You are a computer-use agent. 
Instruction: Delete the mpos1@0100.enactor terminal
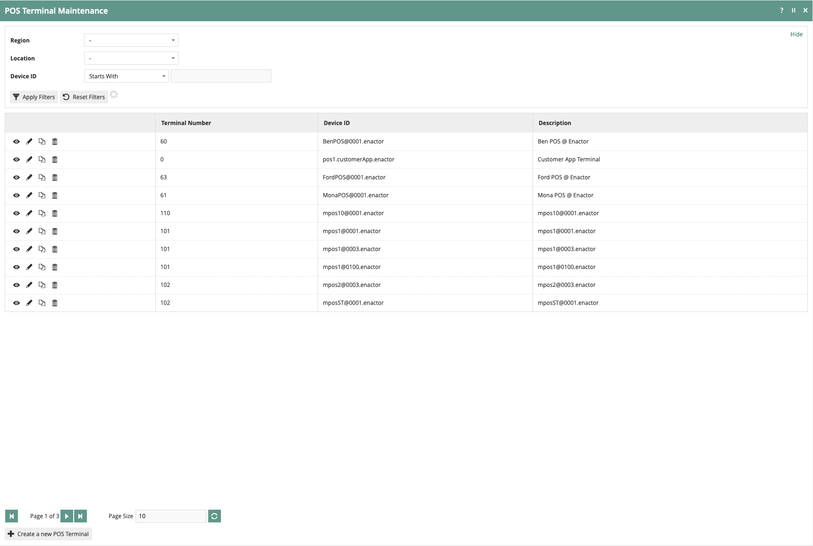[55, 267]
